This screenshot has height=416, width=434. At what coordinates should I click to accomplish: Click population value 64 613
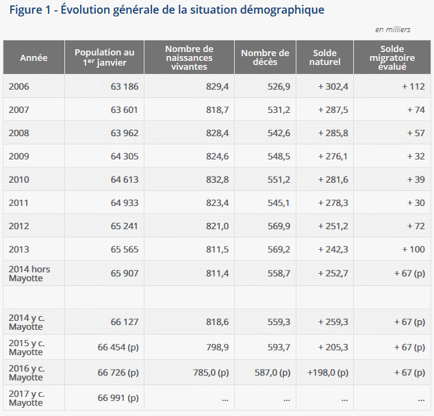tap(125, 179)
